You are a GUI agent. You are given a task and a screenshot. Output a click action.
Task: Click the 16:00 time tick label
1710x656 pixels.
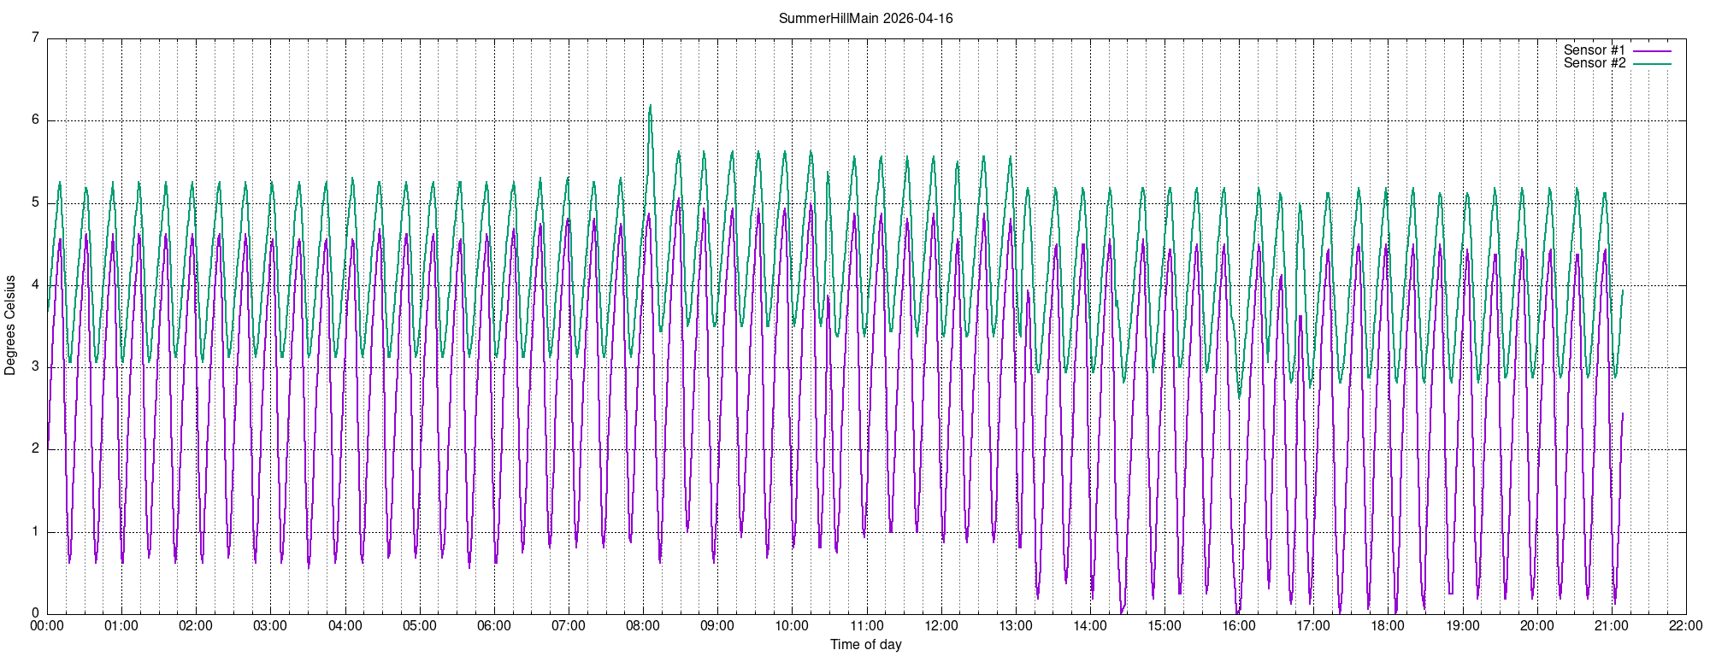point(1239,626)
